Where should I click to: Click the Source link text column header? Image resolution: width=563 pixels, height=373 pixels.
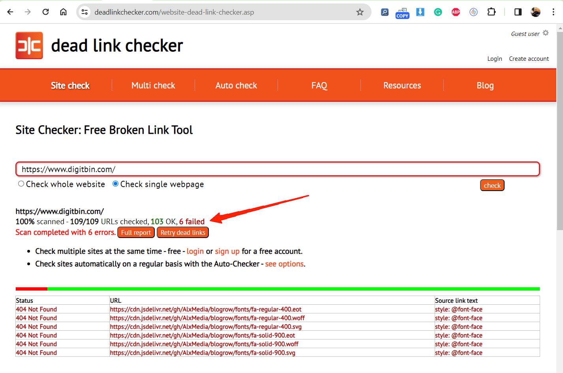point(456,301)
